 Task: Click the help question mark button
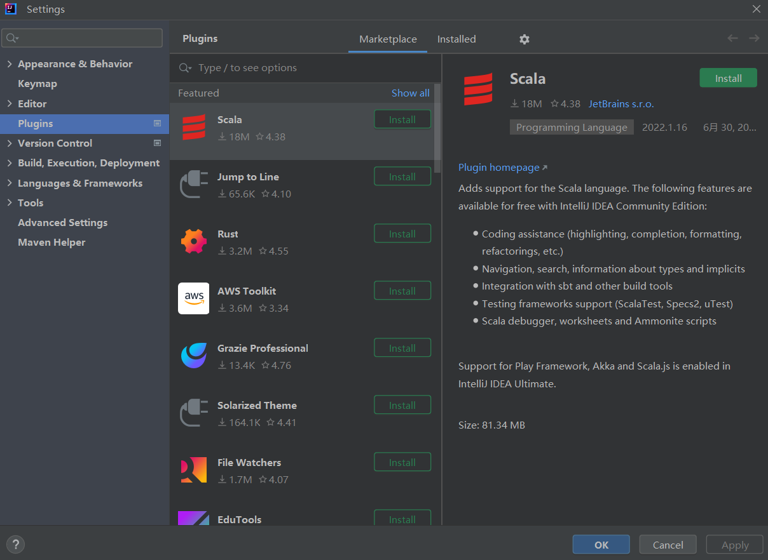pos(15,544)
